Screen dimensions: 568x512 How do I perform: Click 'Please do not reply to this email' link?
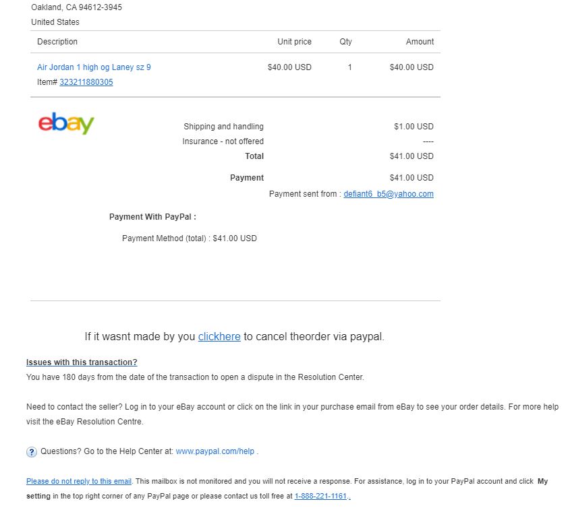pos(79,481)
